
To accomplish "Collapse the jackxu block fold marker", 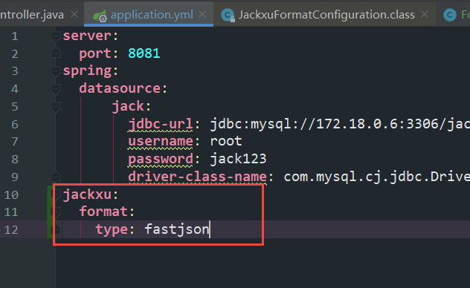I will pos(56,194).
